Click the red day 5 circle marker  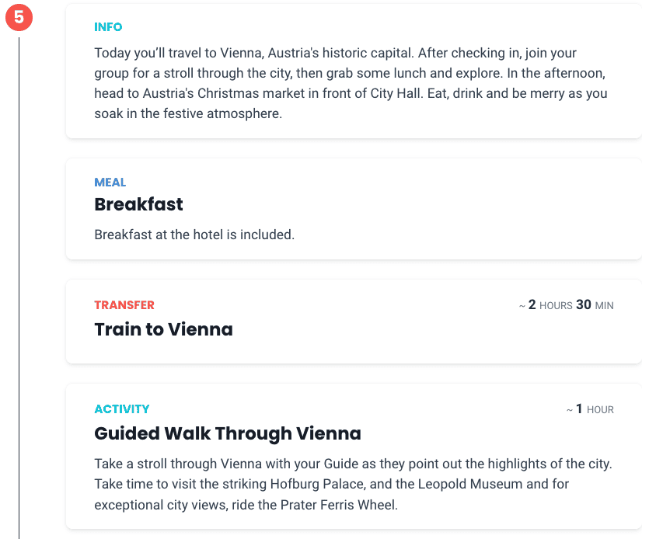pyautogui.click(x=19, y=17)
